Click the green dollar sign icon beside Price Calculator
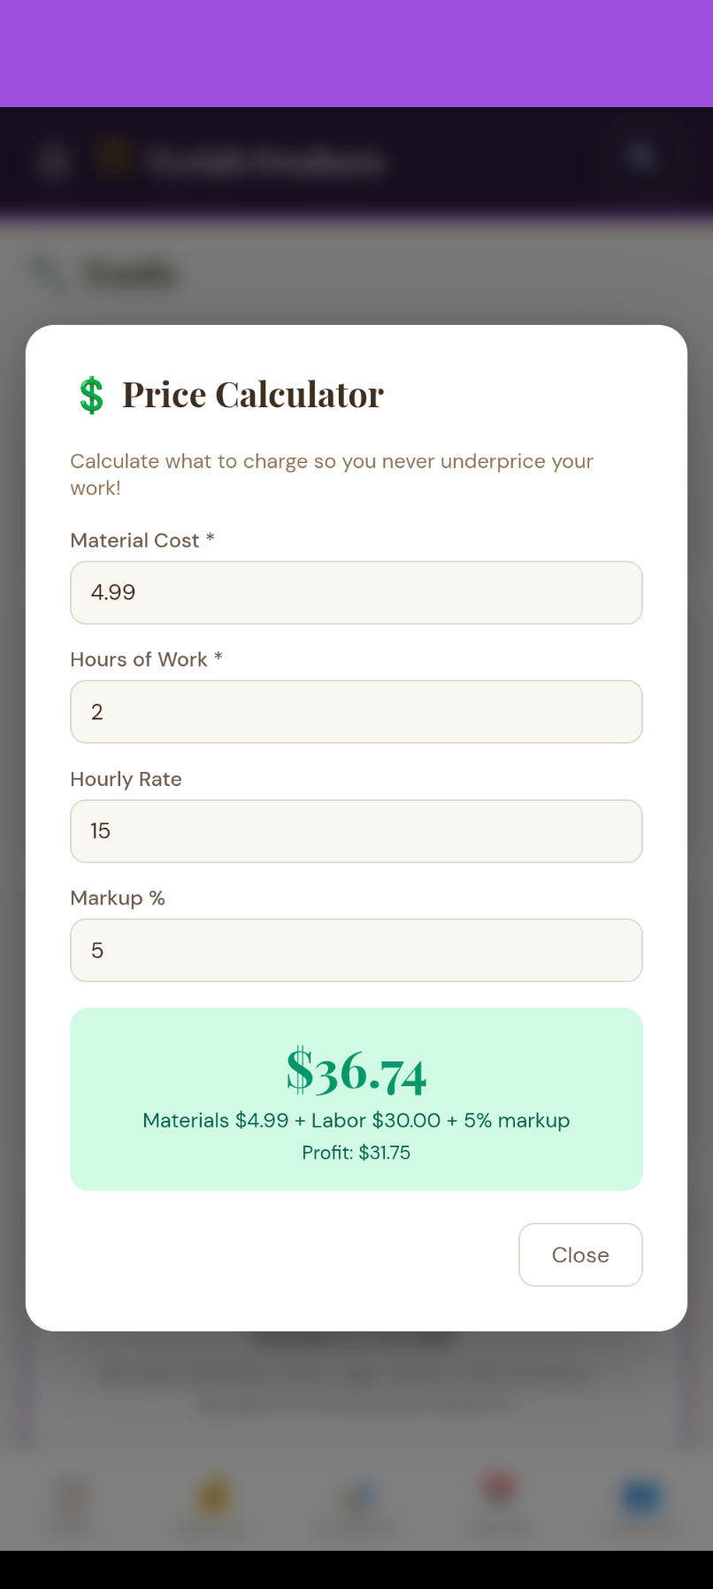Image resolution: width=713 pixels, height=1589 pixels. [x=89, y=395]
